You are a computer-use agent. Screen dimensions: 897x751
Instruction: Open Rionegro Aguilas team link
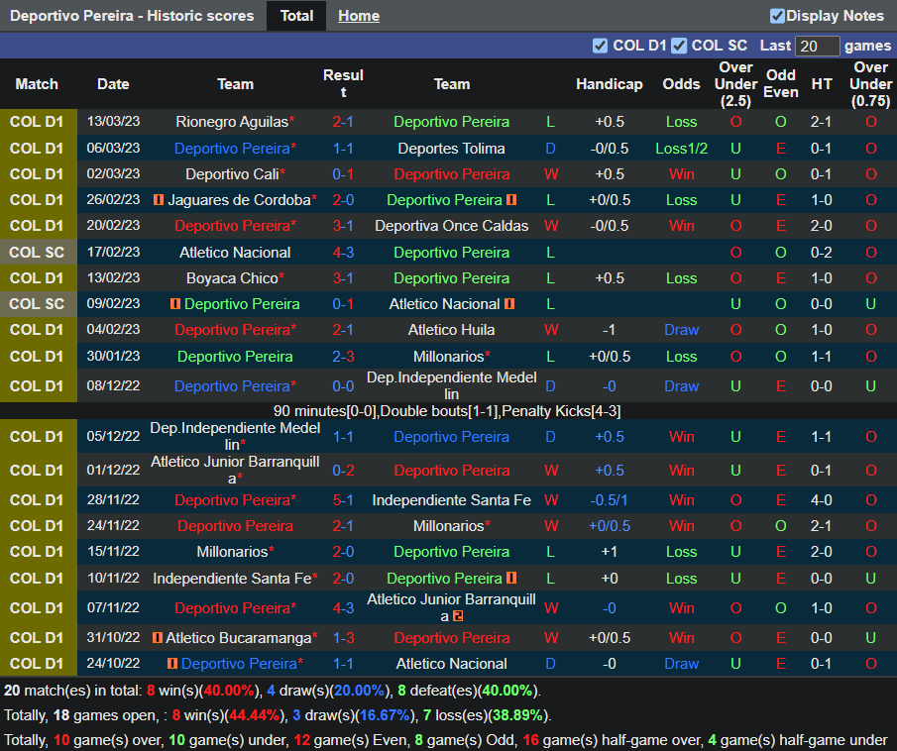(x=232, y=122)
